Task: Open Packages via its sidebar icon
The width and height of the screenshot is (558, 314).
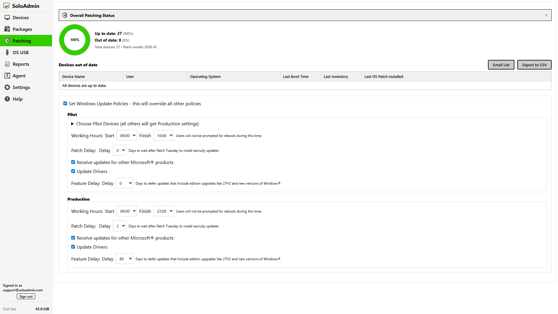Action: pos(7,29)
